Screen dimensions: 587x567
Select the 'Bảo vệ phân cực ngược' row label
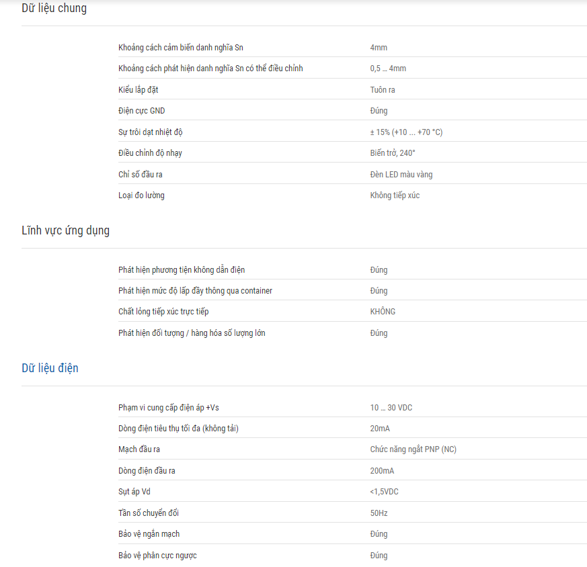click(157, 556)
